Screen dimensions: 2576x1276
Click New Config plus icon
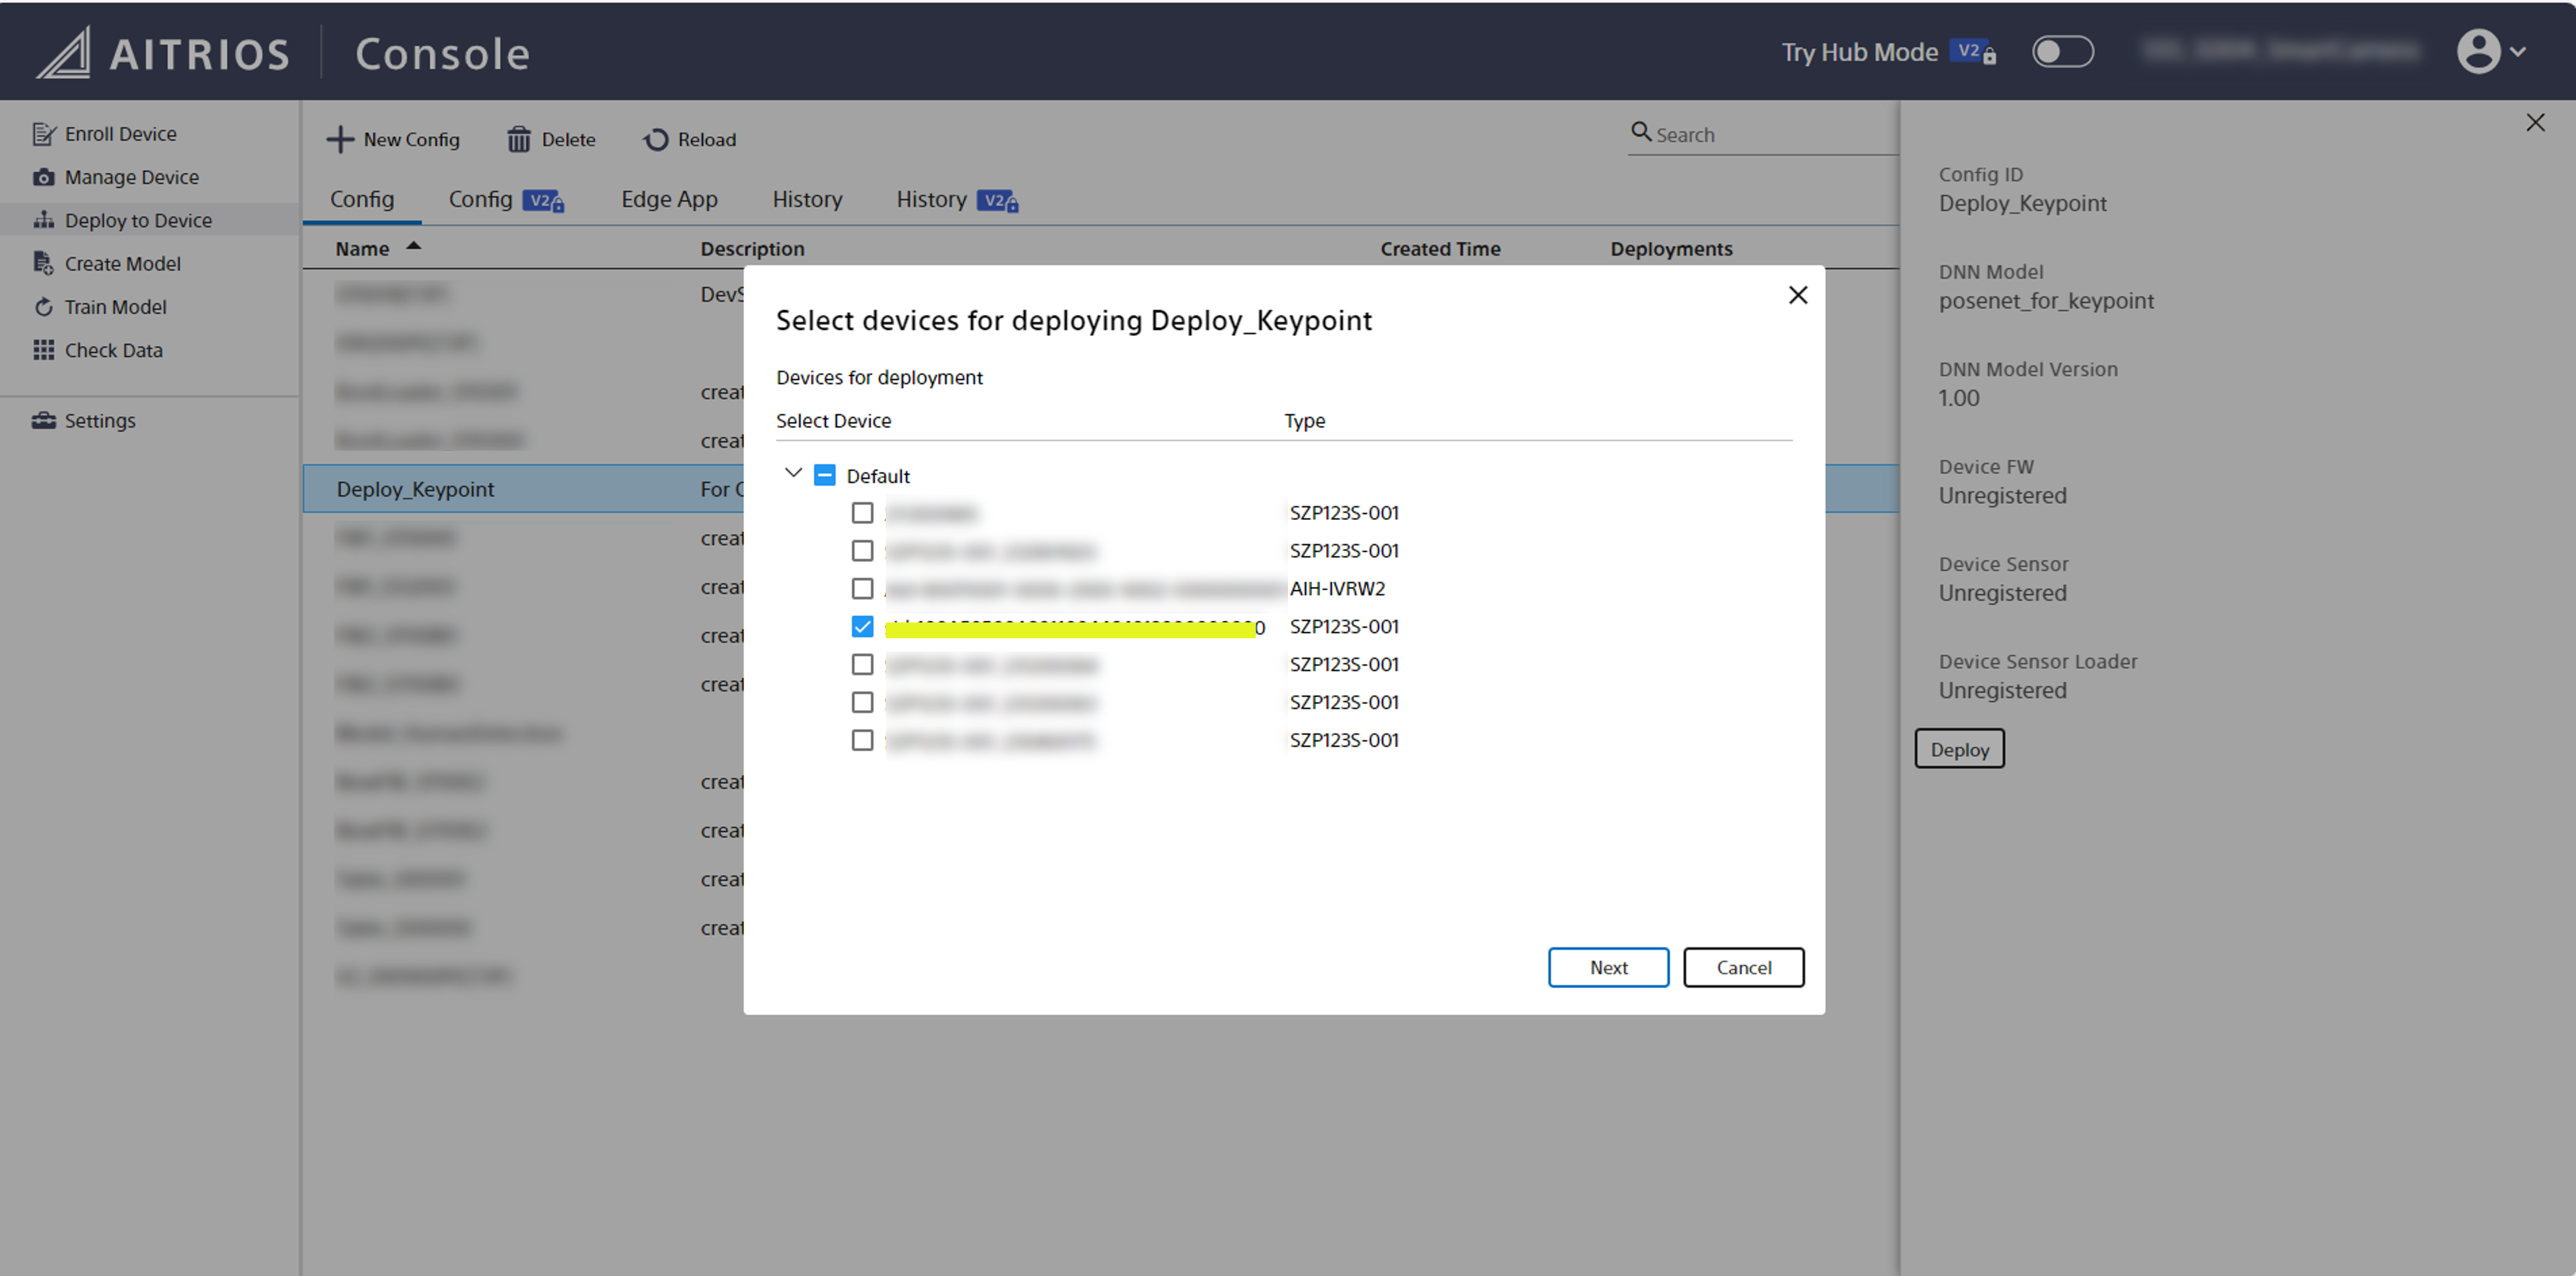pos(340,140)
